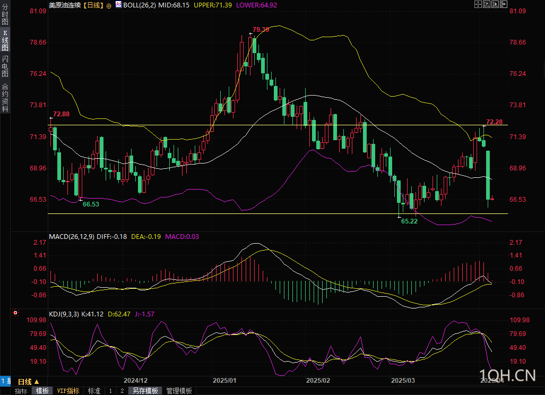
Task: Switch to the K线图 sidebar tab
Action: point(5,40)
